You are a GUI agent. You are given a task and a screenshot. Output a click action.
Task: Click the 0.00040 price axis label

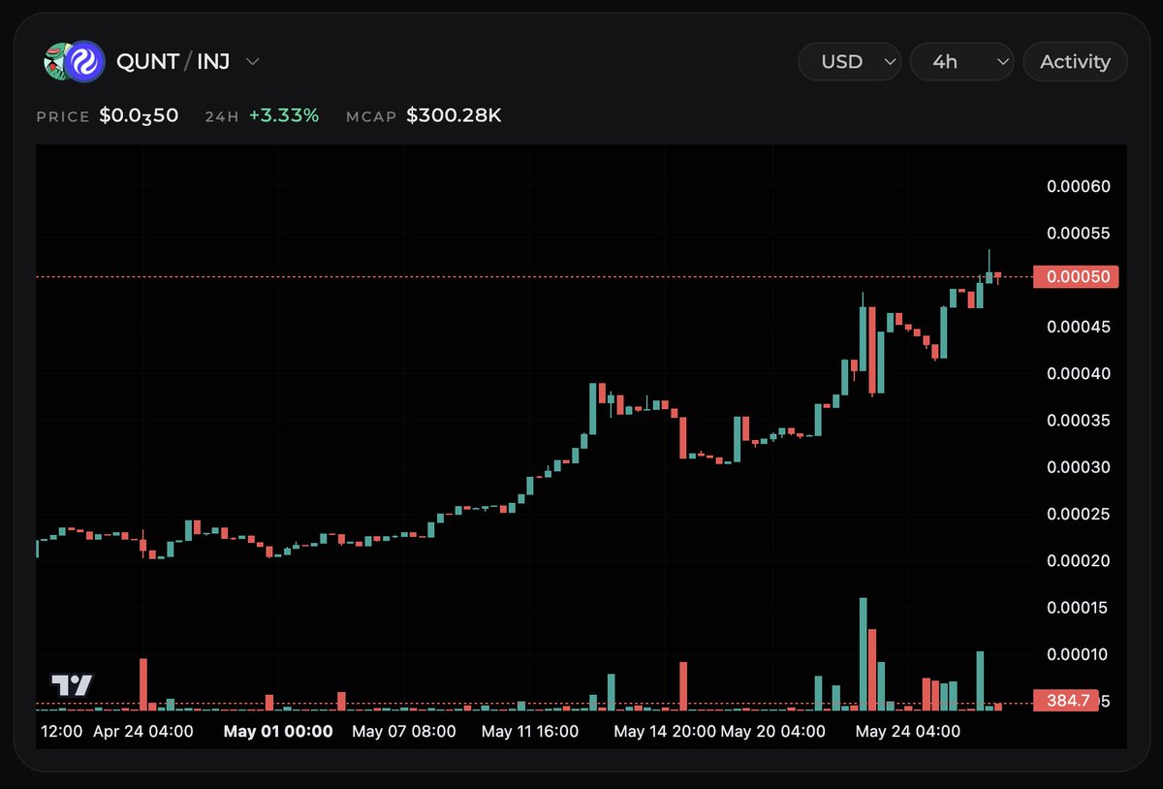point(1079,374)
